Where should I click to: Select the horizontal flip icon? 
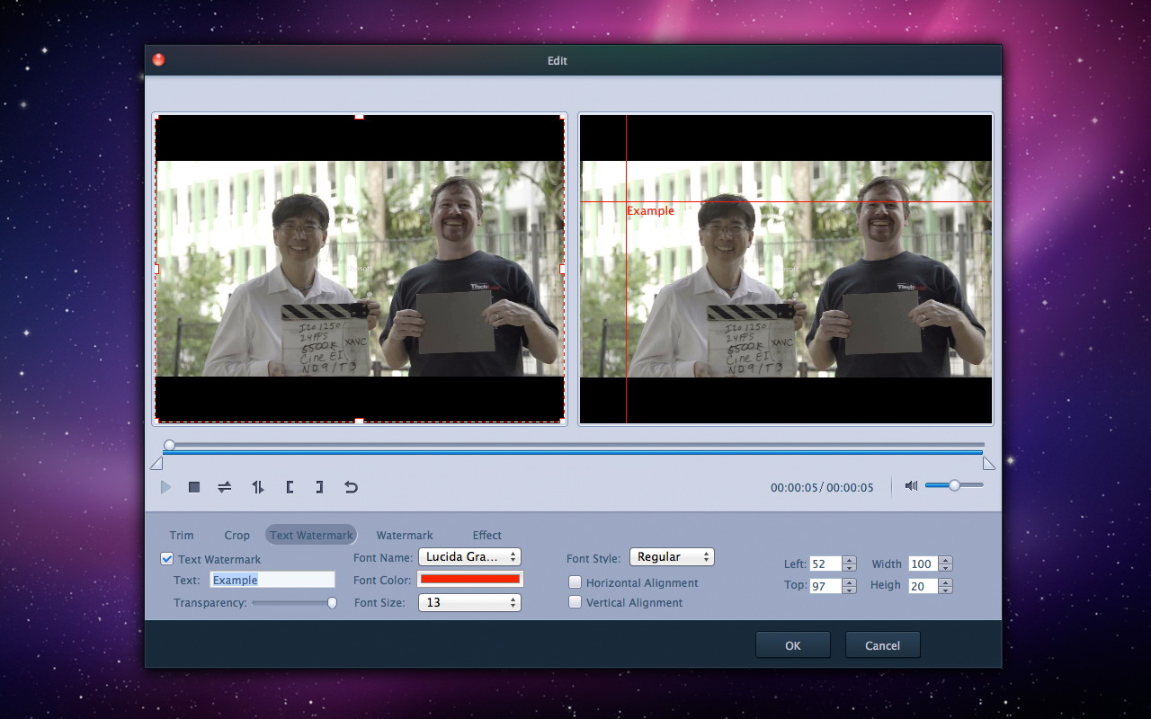coord(224,486)
